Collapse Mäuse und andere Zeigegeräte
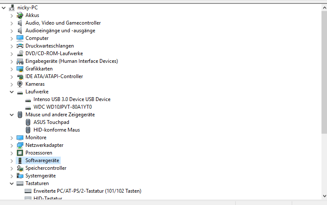This screenshot has height=205, width=327. coord(12,115)
